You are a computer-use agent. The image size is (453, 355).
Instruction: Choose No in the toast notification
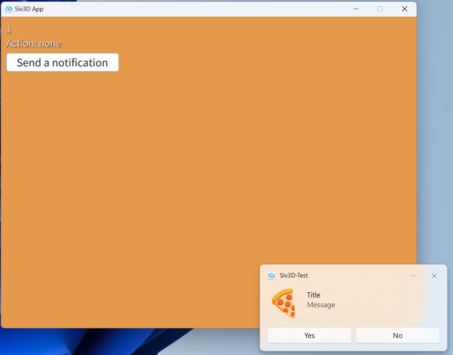tap(398, 335)
